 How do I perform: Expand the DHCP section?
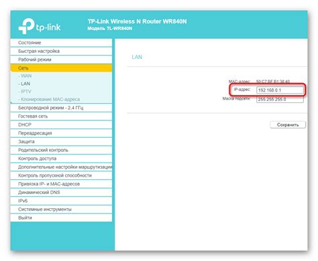61,124
